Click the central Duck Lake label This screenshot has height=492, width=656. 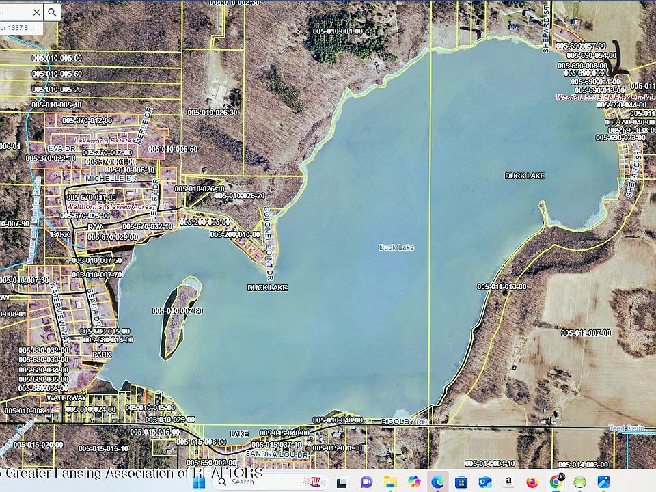click(397, 247)
